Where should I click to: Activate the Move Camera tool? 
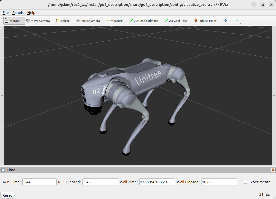[x=38, y=21]
